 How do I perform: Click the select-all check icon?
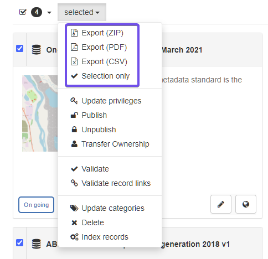click(23, 12)
